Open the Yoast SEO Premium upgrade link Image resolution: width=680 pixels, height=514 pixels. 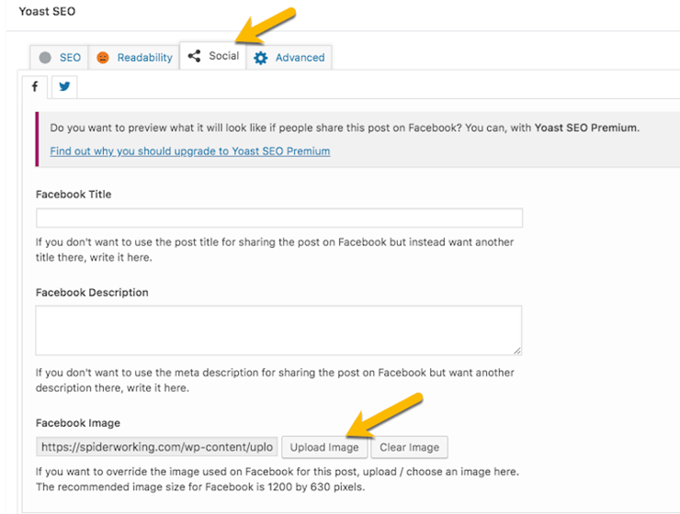coord(190,151)
